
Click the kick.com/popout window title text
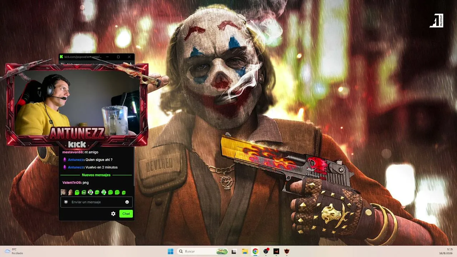pyautogui.click(x=83, y=57)
